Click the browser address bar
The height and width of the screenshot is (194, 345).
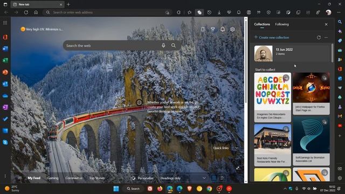pyautogui.click(x=108, y=12)
